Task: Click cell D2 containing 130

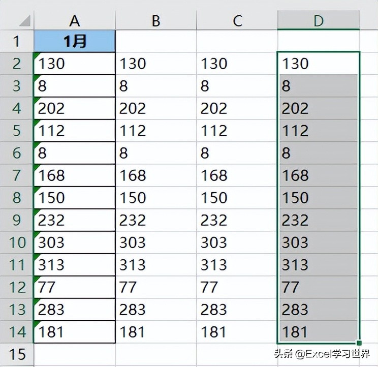Action: (319, 64)
